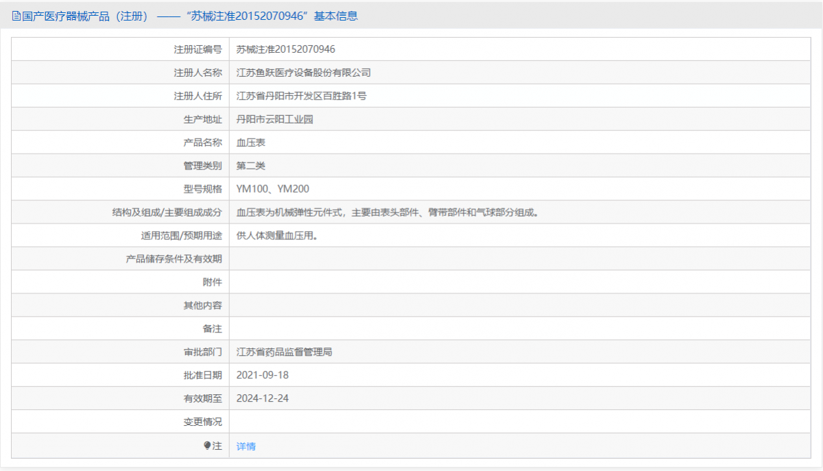Screen dimensions: 823x471
Task: Select expiry date 2024-12-24
Action: click(x=263, y=399)
